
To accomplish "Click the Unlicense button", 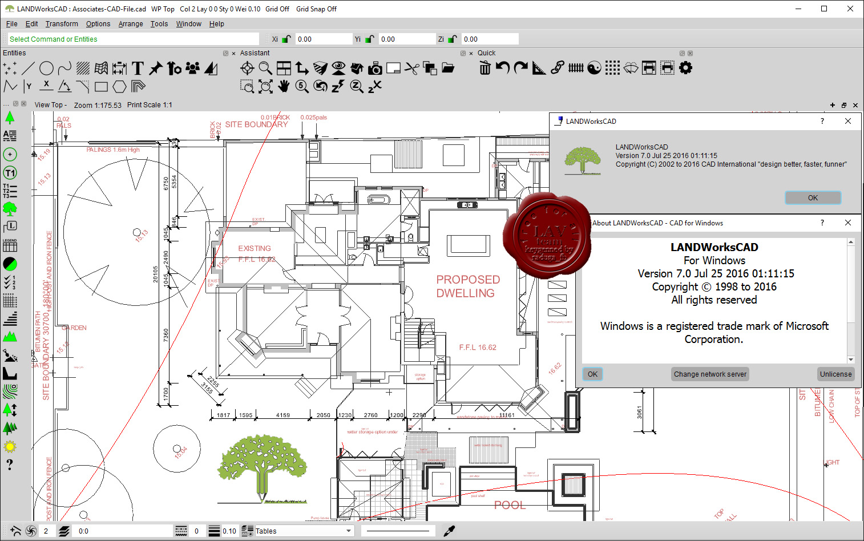I will point(835,374).
